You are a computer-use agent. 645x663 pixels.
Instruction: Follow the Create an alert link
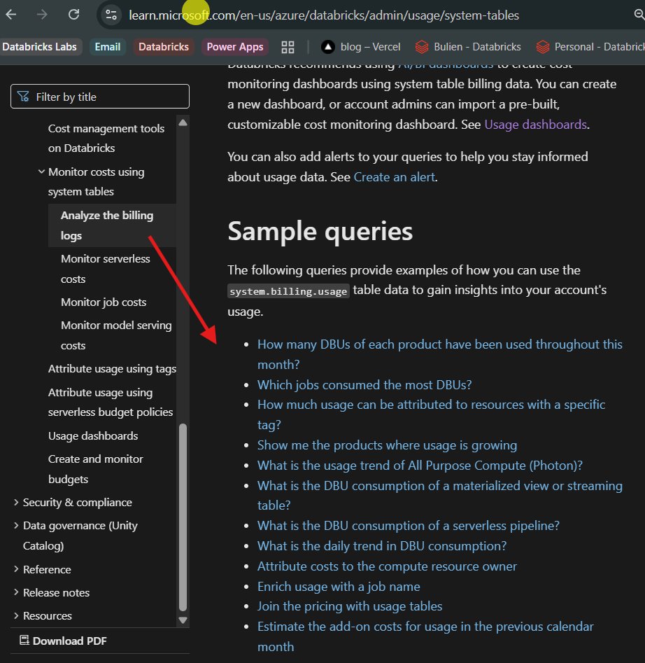tap(395, 177)
